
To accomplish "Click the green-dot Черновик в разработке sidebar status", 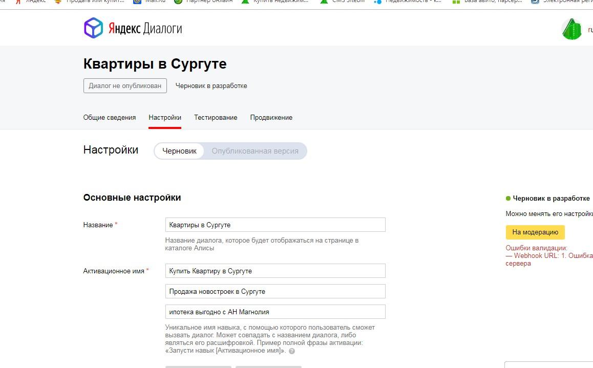I will point(547,199).
